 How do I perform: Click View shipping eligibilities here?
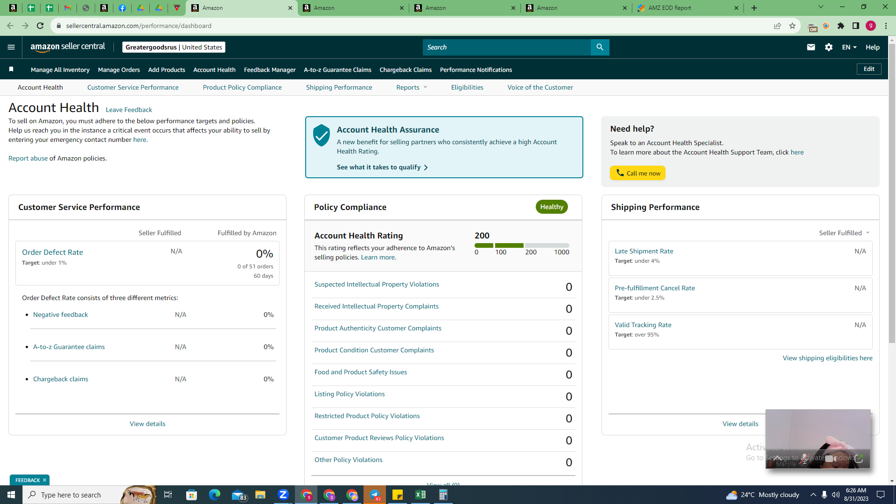pyautogui.click(x=827, y=358)
